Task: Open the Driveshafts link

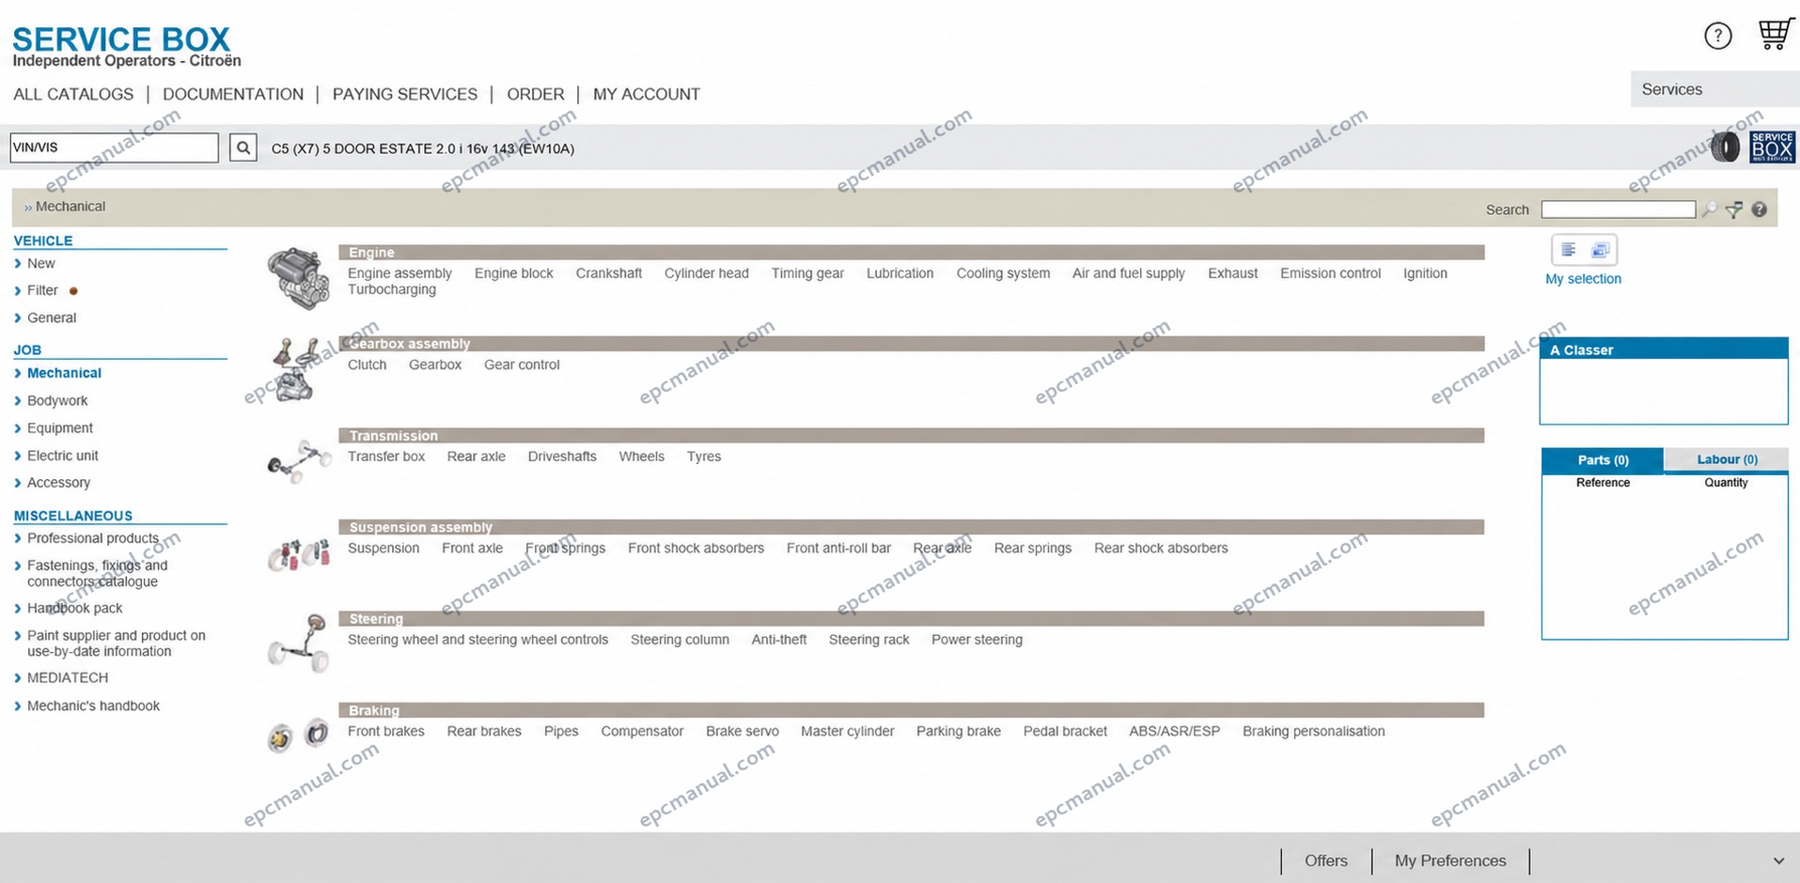Action: (562, 457)
